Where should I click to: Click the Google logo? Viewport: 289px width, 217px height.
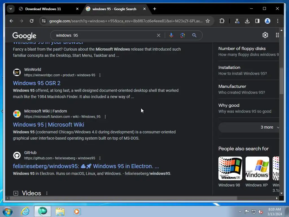point(24,36)
